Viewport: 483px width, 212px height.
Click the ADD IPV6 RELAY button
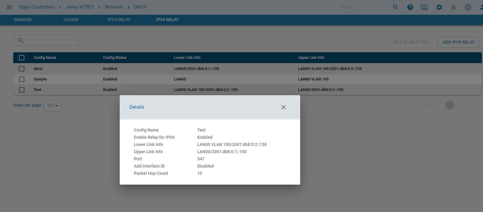click(458, 42)
